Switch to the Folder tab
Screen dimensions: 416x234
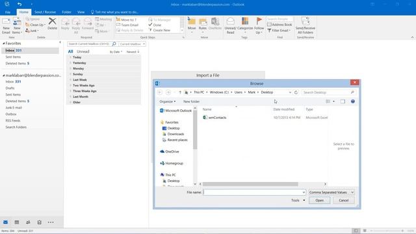point(66,12)
